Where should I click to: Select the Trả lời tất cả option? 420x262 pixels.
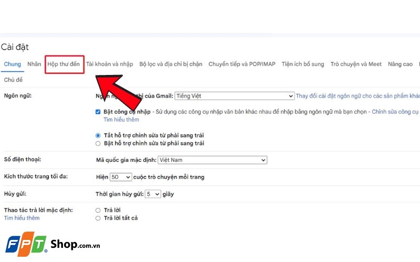(x=98, y=219)
